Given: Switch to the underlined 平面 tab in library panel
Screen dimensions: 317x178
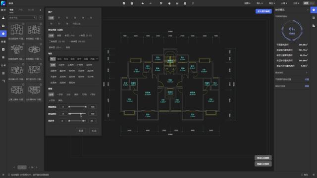Looking at the screenshot, I should (x=11, y=10).
